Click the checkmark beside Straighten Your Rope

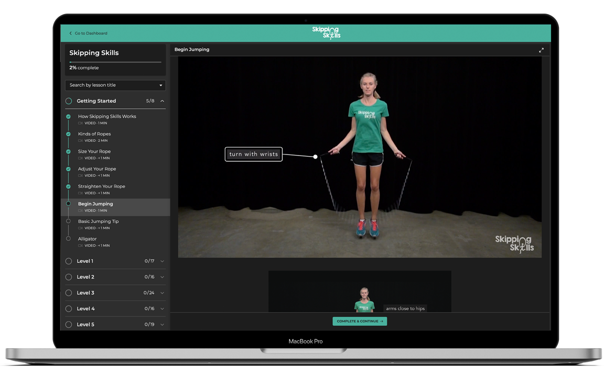[x=68, y=186]
